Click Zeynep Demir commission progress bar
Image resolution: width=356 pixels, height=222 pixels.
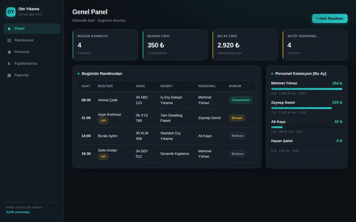point(307,108)
